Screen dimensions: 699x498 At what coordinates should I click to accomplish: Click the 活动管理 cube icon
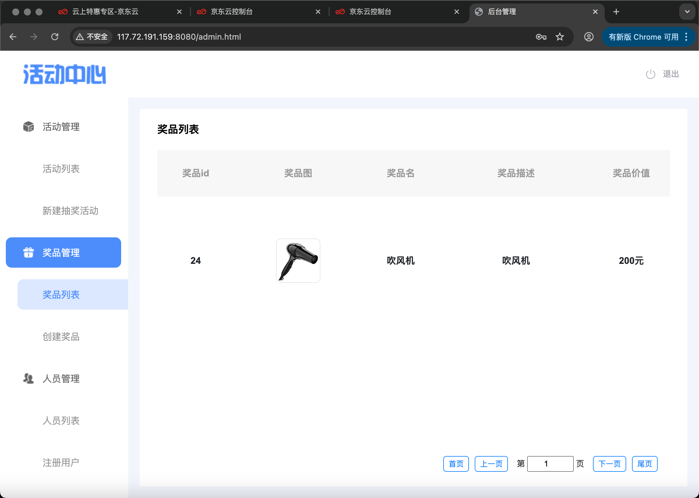coord(29,126)
